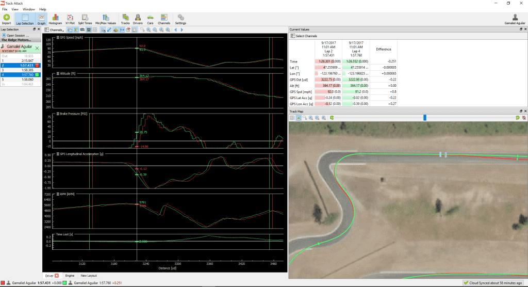
Task: Click the Track Map slider handle
Action: [425, 117]
